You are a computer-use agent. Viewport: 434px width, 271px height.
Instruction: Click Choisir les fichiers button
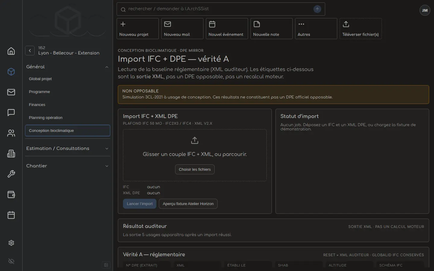click(195, 170)
